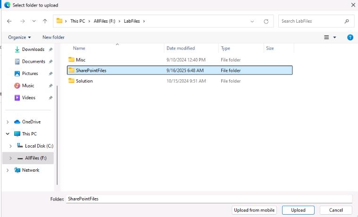
Task: Open the Pictures quick access folder
Action: click(x=30, y=74)
